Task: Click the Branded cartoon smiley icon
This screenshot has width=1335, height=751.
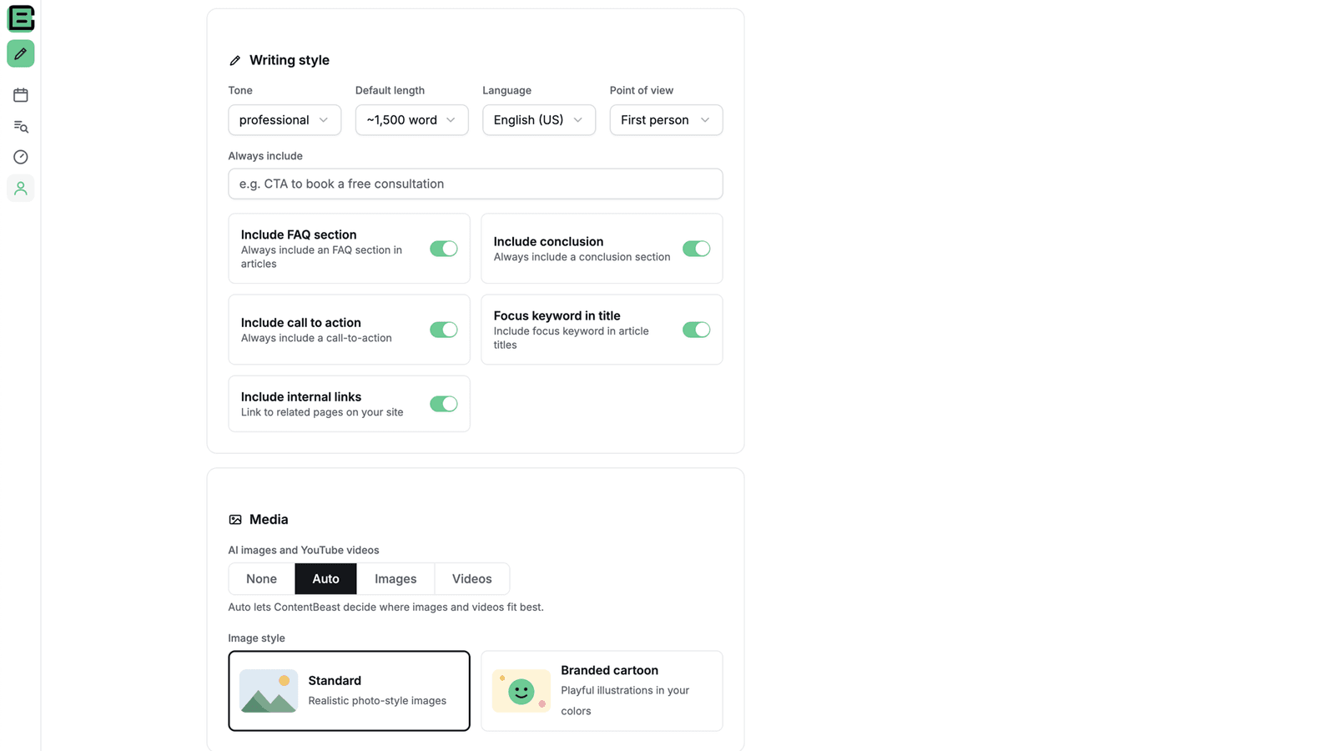Action: point(521,691)
